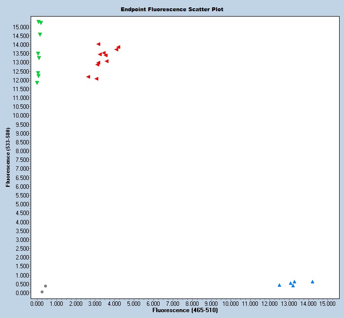Click the 15.000 tick on the x-axis

pyautogui.click(x=327, y=303)
